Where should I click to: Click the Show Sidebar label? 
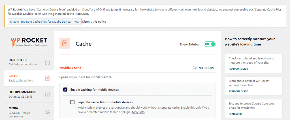[189, 44]
